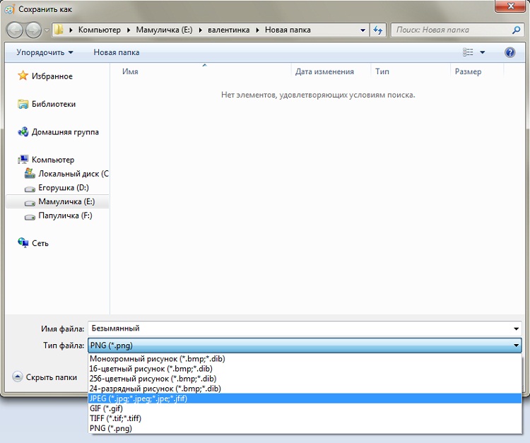Expand the file name history dropdown arrow

coord(517,329)
